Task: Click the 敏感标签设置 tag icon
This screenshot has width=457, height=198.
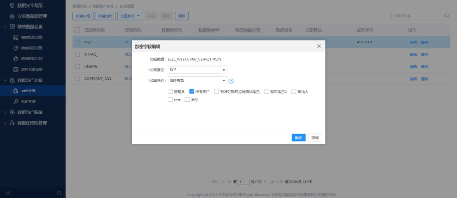Action: tap(16, 48)
